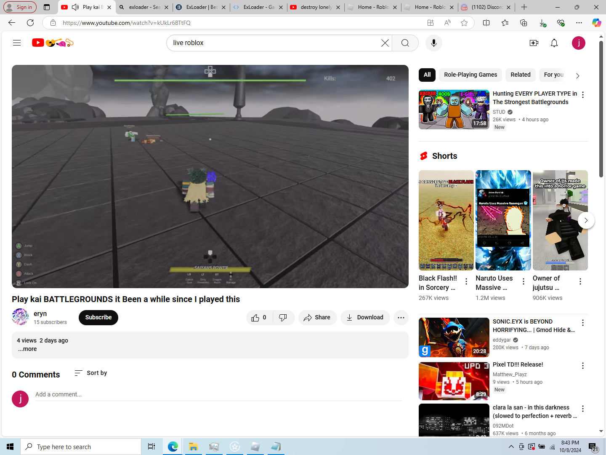Switch to exloader search tab
The width and height of the screenshot is (606, 455).
[x=144, y=7]
